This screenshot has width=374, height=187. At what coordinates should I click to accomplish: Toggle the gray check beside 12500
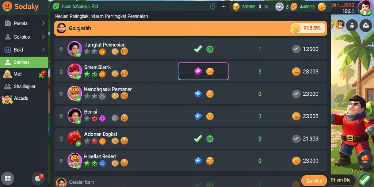click(x=296, y=49)
